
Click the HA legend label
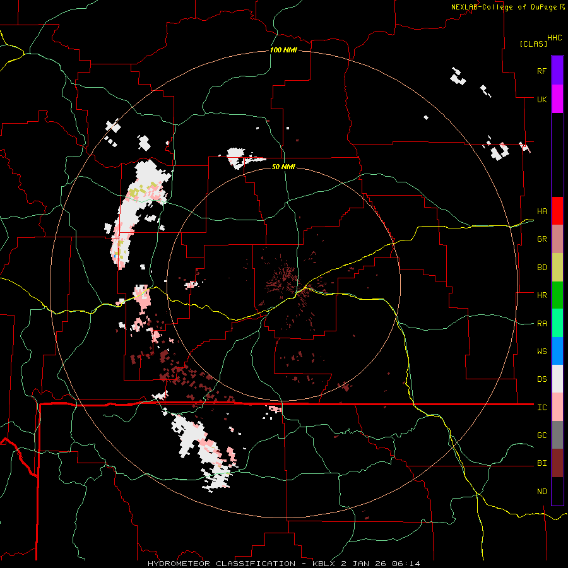(x=541, y=211)
